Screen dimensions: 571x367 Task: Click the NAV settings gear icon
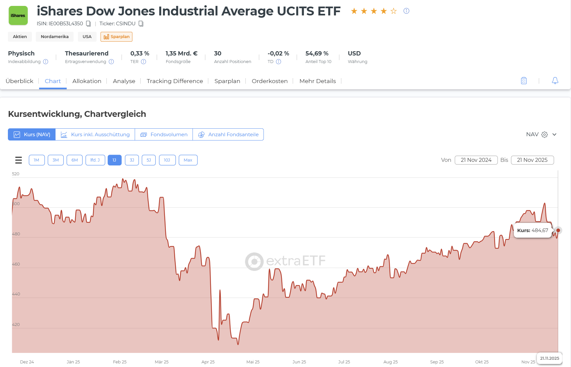click(x=544, y=135)
